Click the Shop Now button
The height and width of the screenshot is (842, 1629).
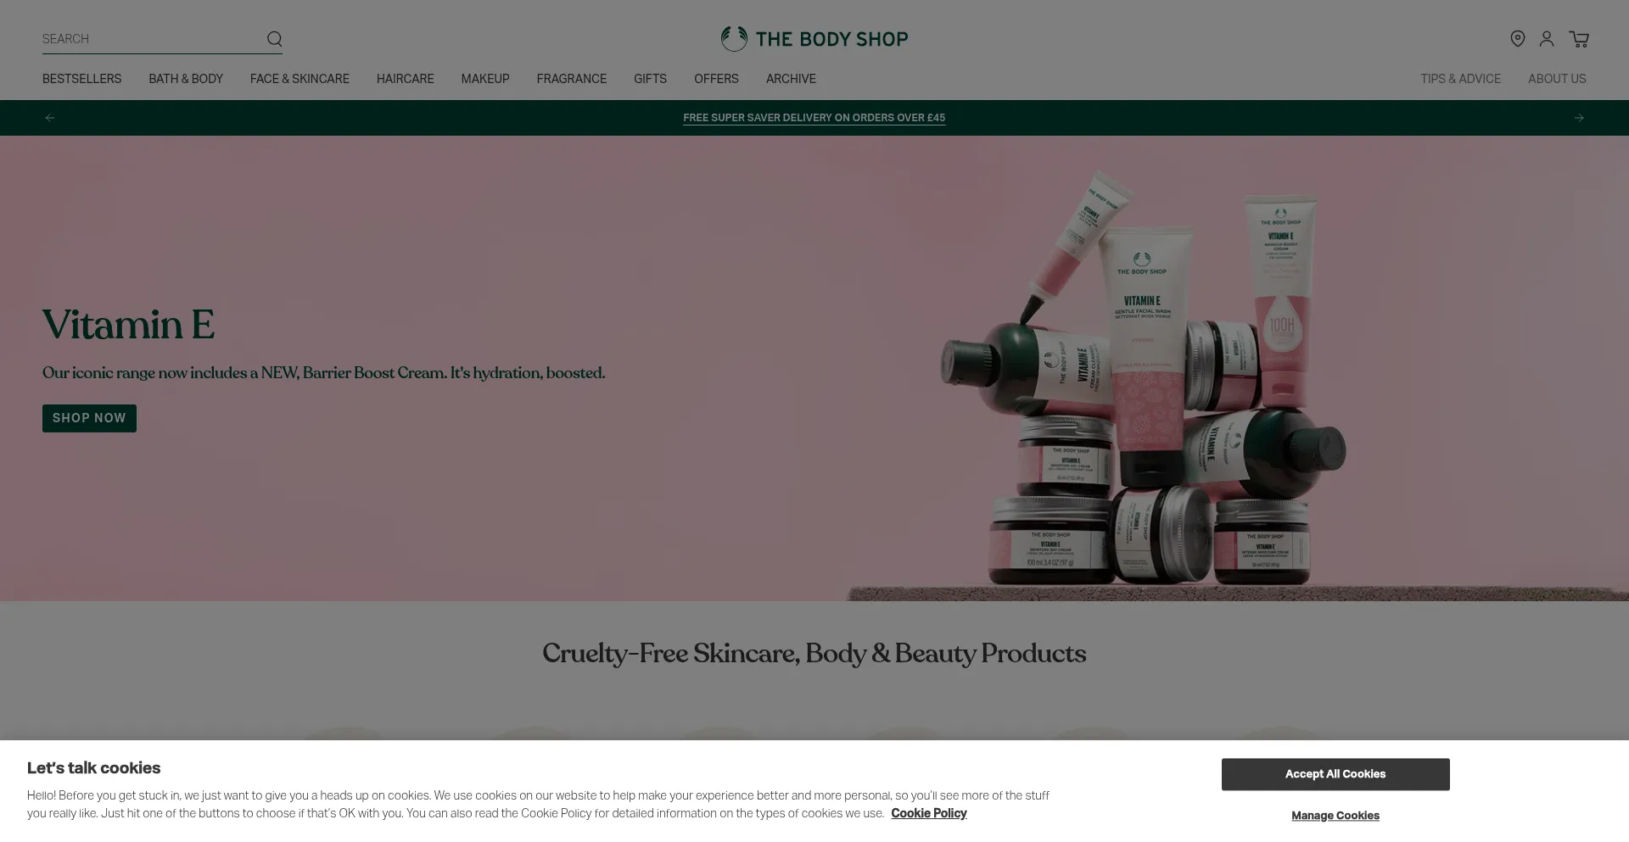(x=89, y=418)
